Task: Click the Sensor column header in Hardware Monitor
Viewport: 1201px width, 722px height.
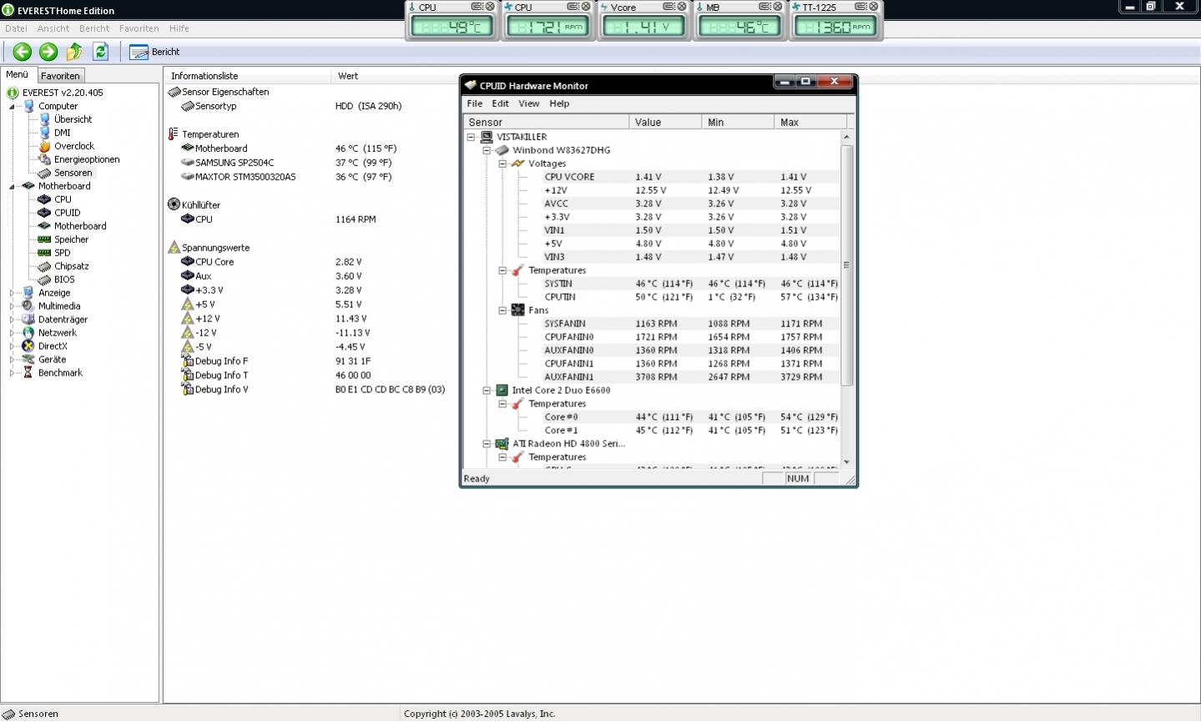Action: pos(546,122)
